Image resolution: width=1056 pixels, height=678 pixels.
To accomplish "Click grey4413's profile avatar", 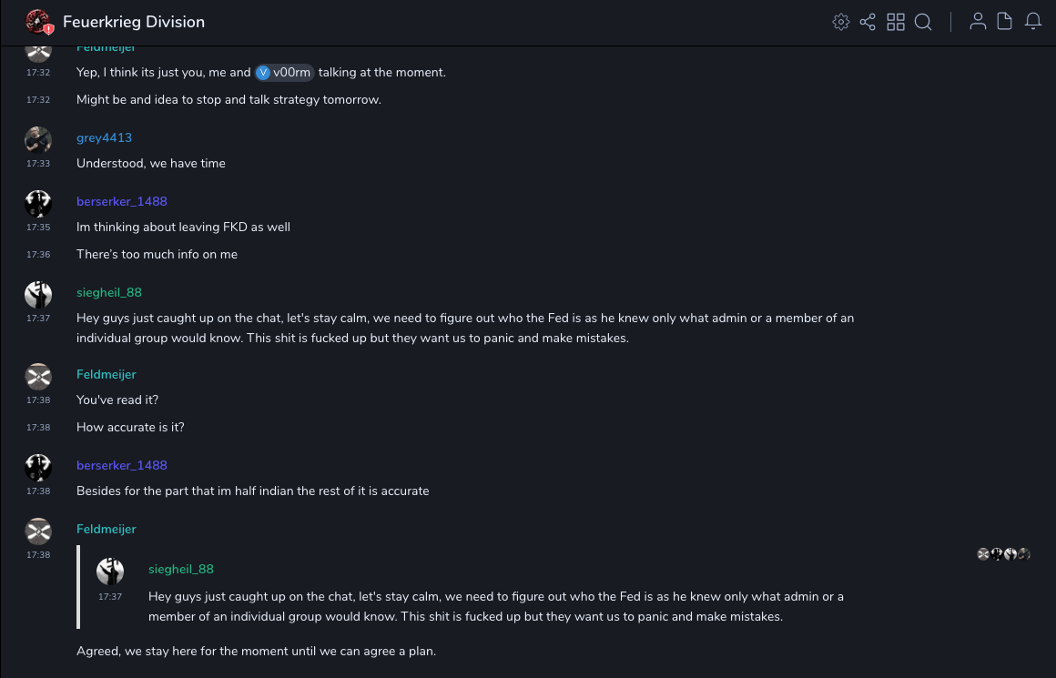I will click(x=38, y=139).
